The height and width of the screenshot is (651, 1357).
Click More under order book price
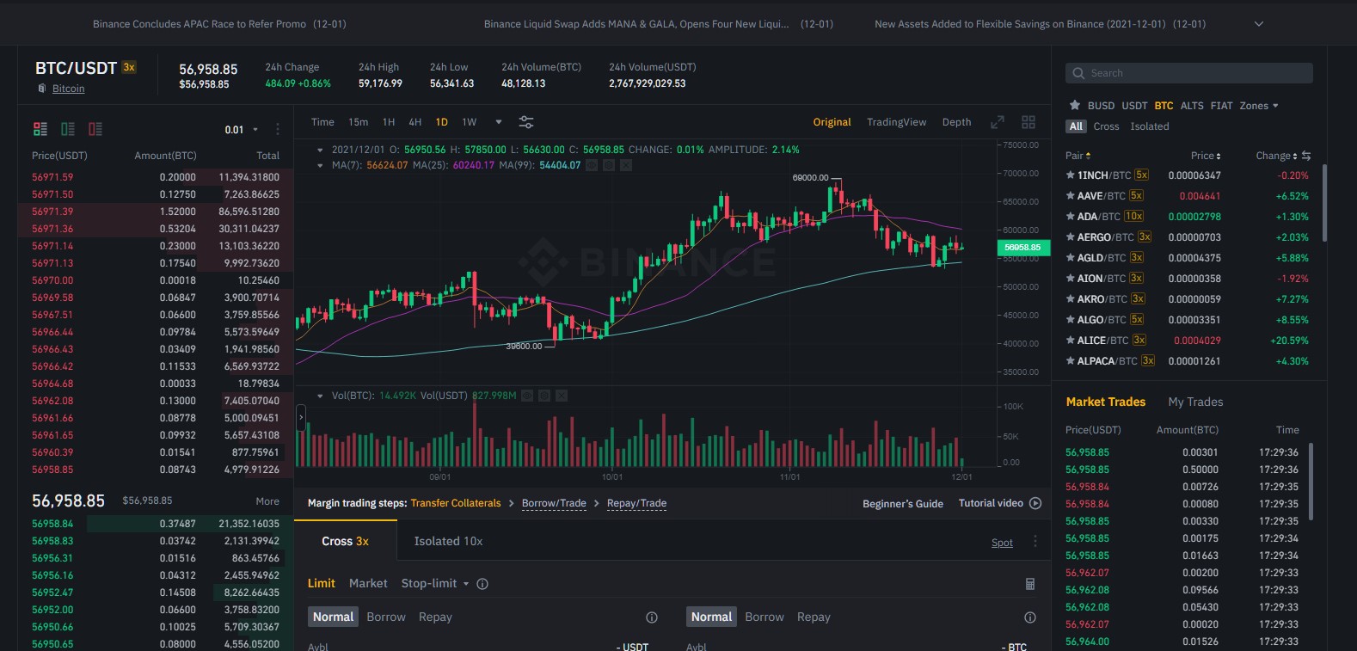(267, 501)
